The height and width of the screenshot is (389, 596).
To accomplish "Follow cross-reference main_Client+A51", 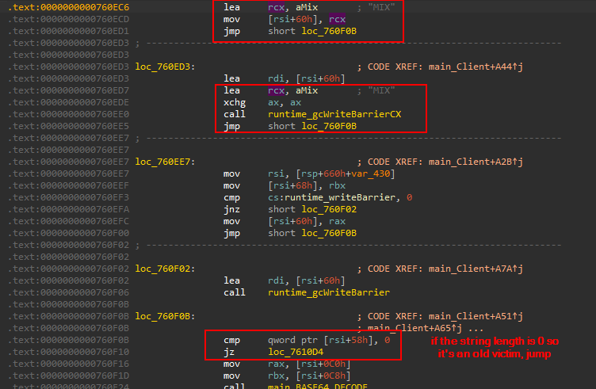I will tap(476, 316).
